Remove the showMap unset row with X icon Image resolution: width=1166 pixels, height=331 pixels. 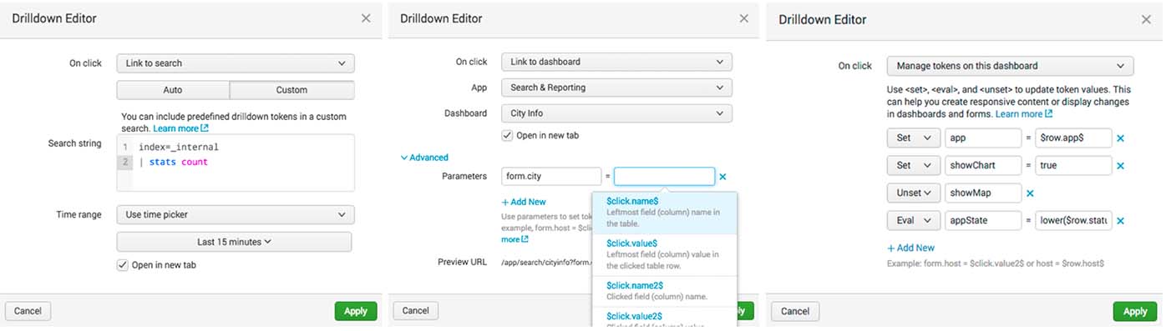pyautogui.click(x=1030, y=193)
